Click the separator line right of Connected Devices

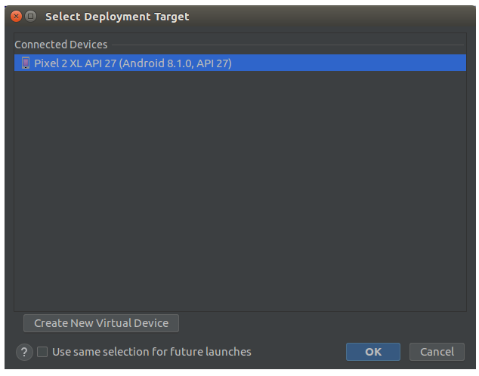tap(287, 45)
